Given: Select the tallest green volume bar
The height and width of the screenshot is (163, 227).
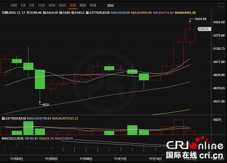Looking at the screenshot, I should pyautogui.click(x=28, y=128).
